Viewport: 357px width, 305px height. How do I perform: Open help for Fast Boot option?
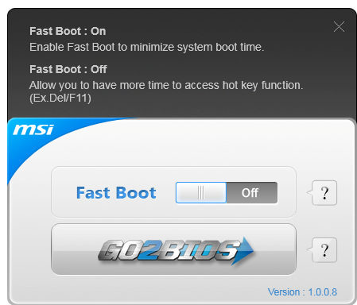click(x=324, y=193)
